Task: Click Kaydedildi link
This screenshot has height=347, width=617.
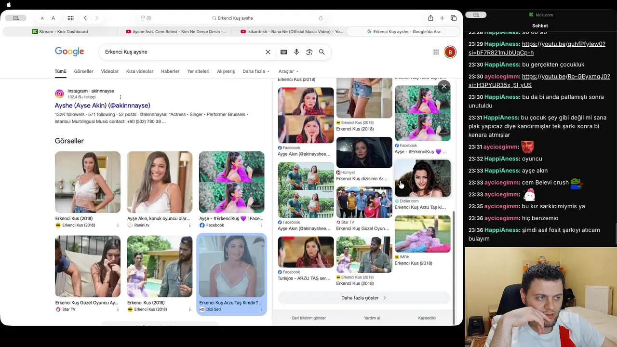Action: pyautogui.click(x=427, y=318)
